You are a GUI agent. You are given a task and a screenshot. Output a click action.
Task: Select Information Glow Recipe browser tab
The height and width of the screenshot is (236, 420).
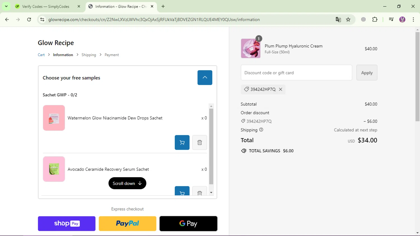click(x=121, y=6)
